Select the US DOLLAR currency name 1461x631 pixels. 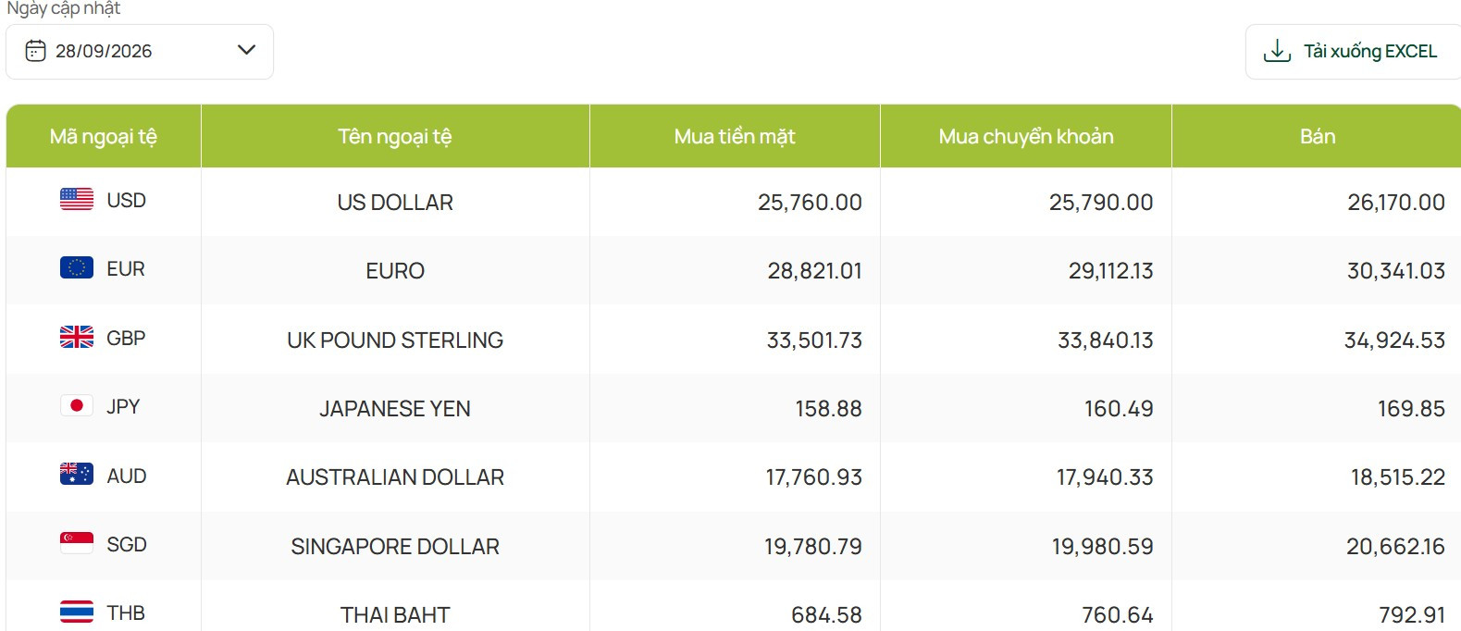point(395,203)
